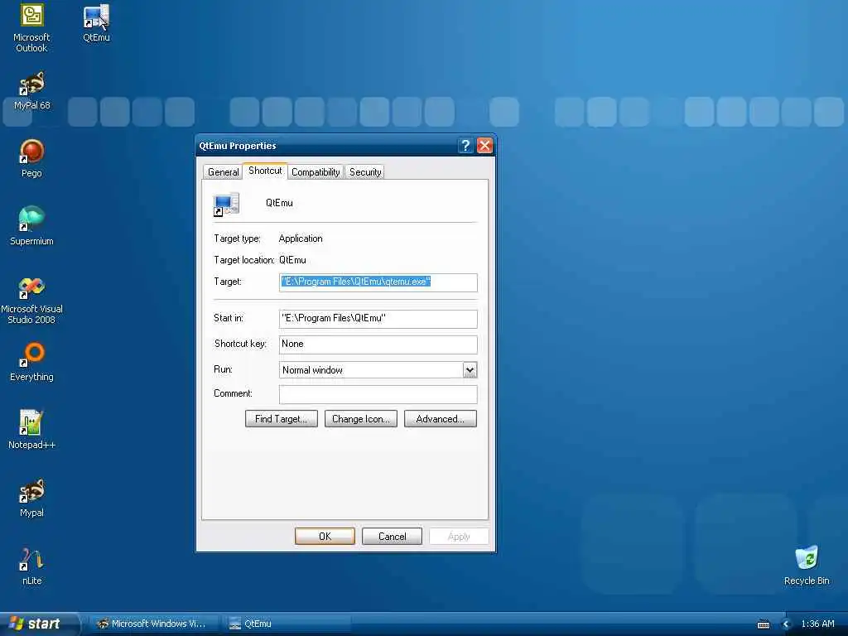This screenshot has width=848, height=636.
Task: Open the Start menu
Action: (39, 624)
